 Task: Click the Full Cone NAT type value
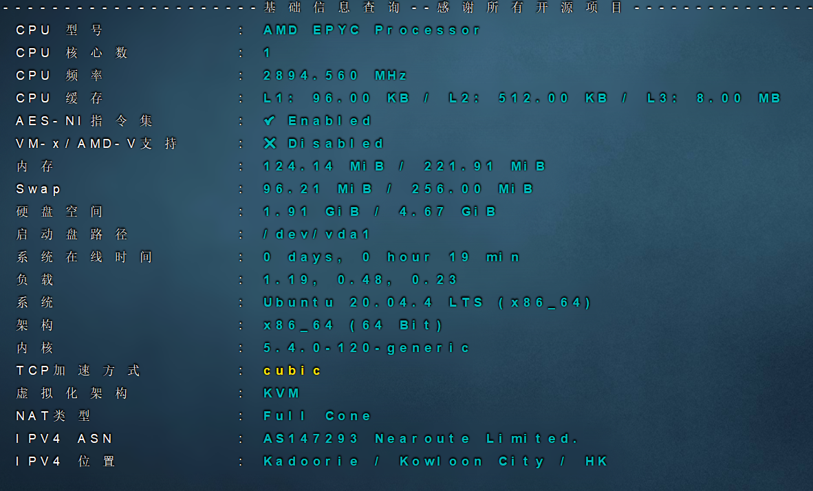click(x=317, y=416)
